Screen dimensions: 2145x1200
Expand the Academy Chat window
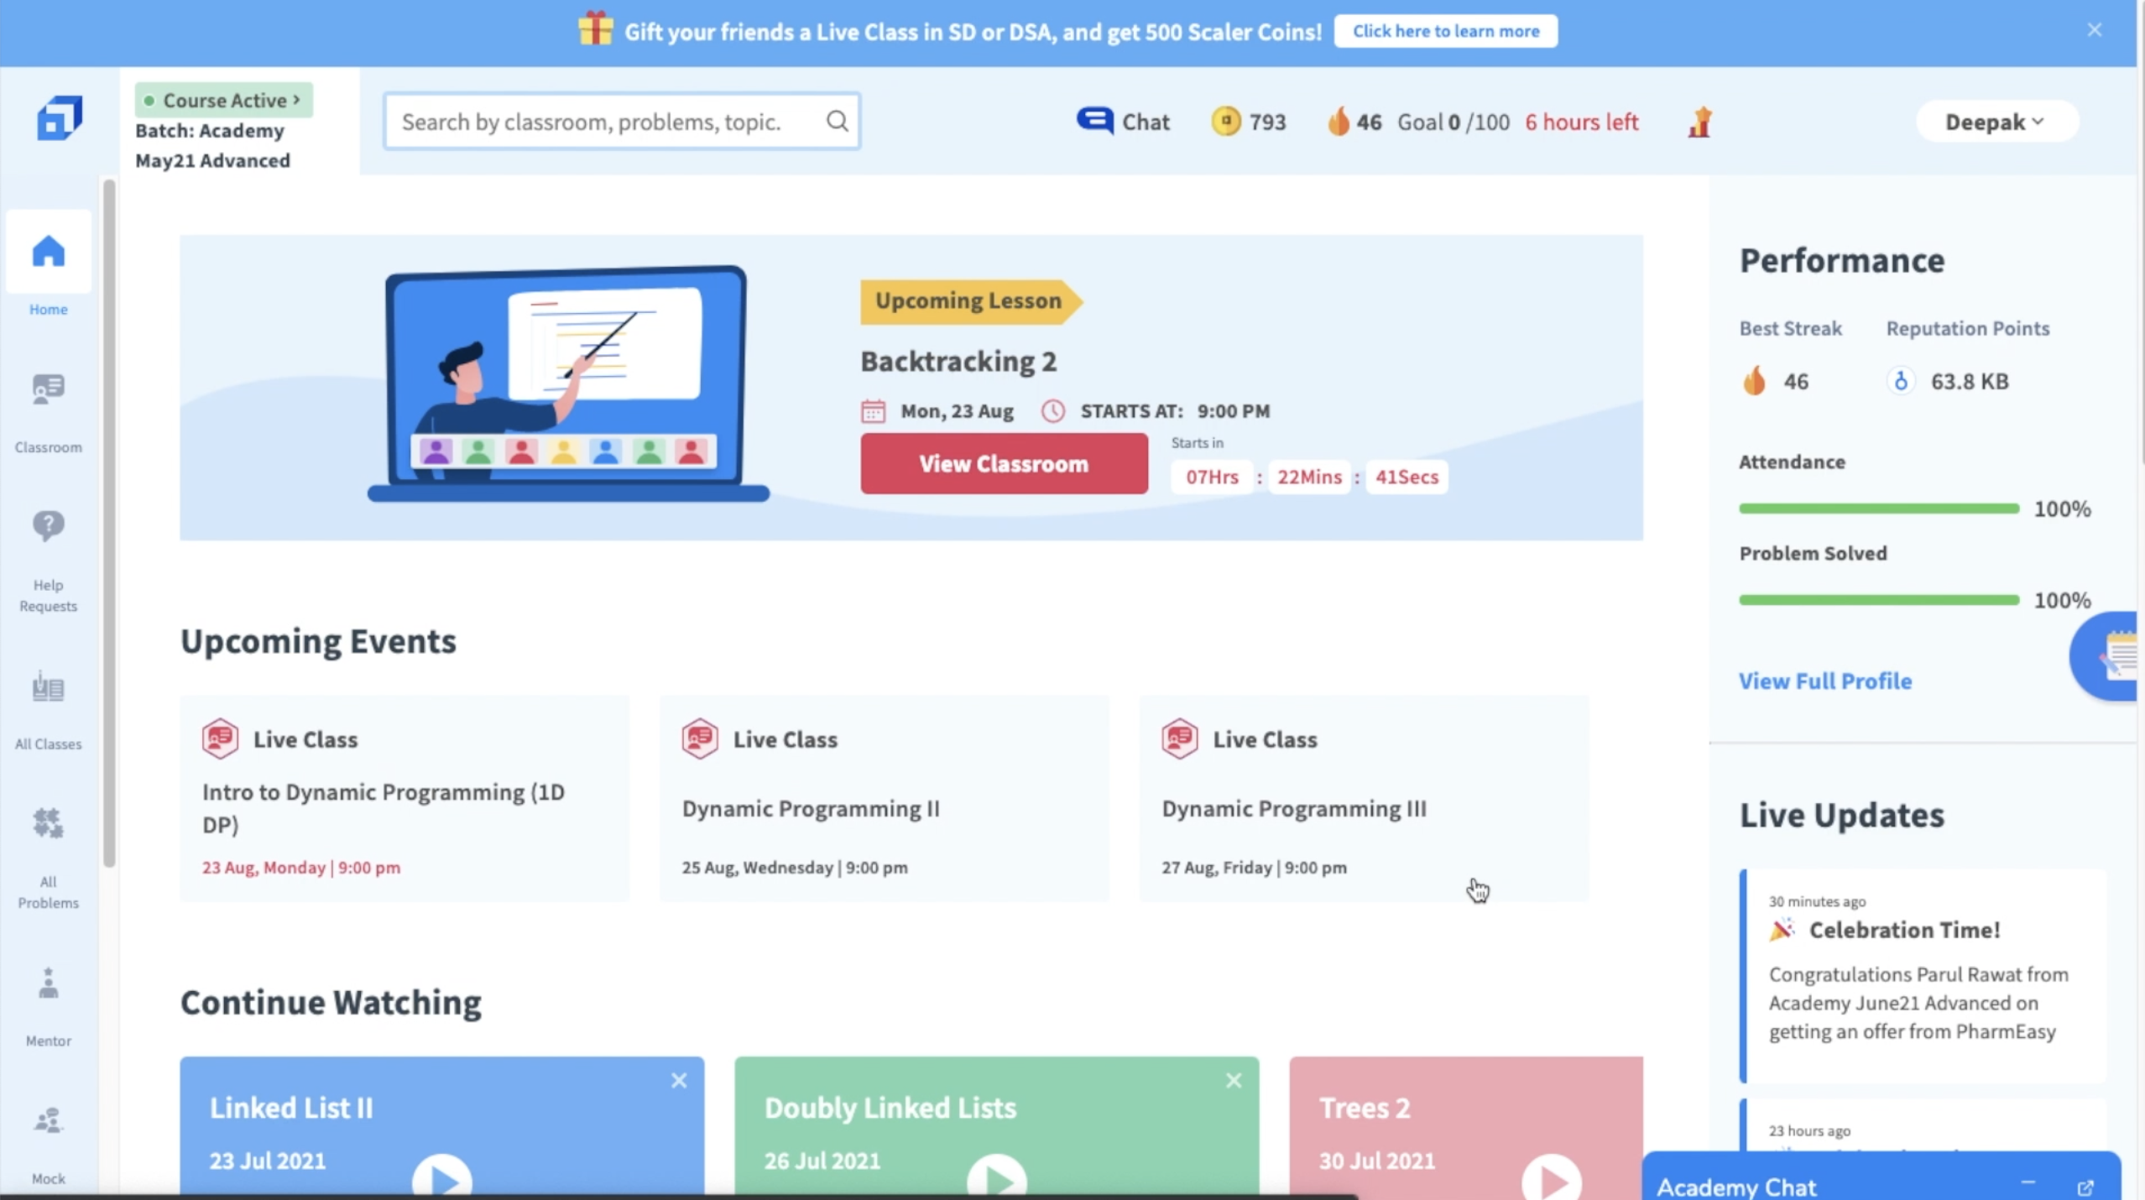[x=2086, y=1187]
